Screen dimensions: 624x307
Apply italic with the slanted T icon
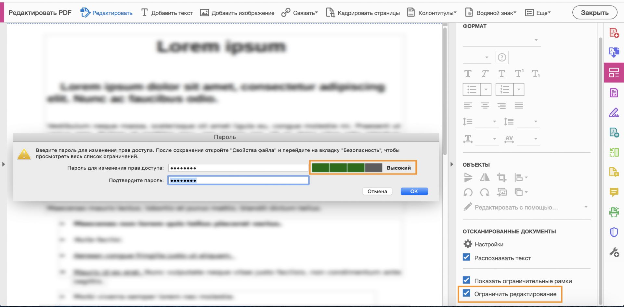click(x=485, y=74)
